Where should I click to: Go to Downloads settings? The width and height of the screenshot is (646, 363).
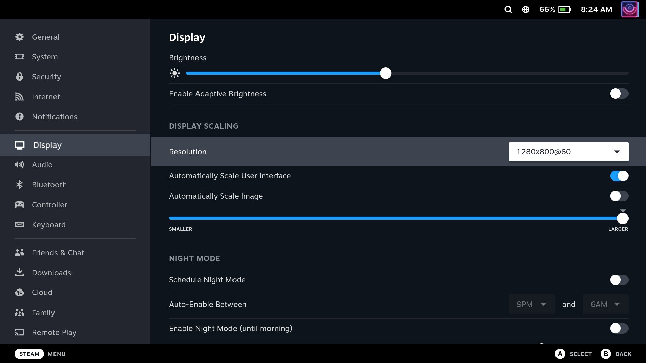pyautogui.click(x=75, y=273)
